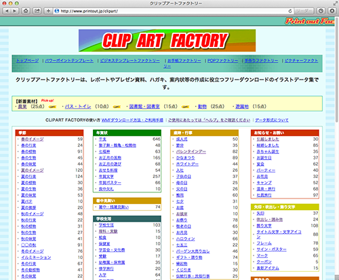The image size is (339, 280).
Task: Click the Print out Factory logo
Action: tap(309, 21)
